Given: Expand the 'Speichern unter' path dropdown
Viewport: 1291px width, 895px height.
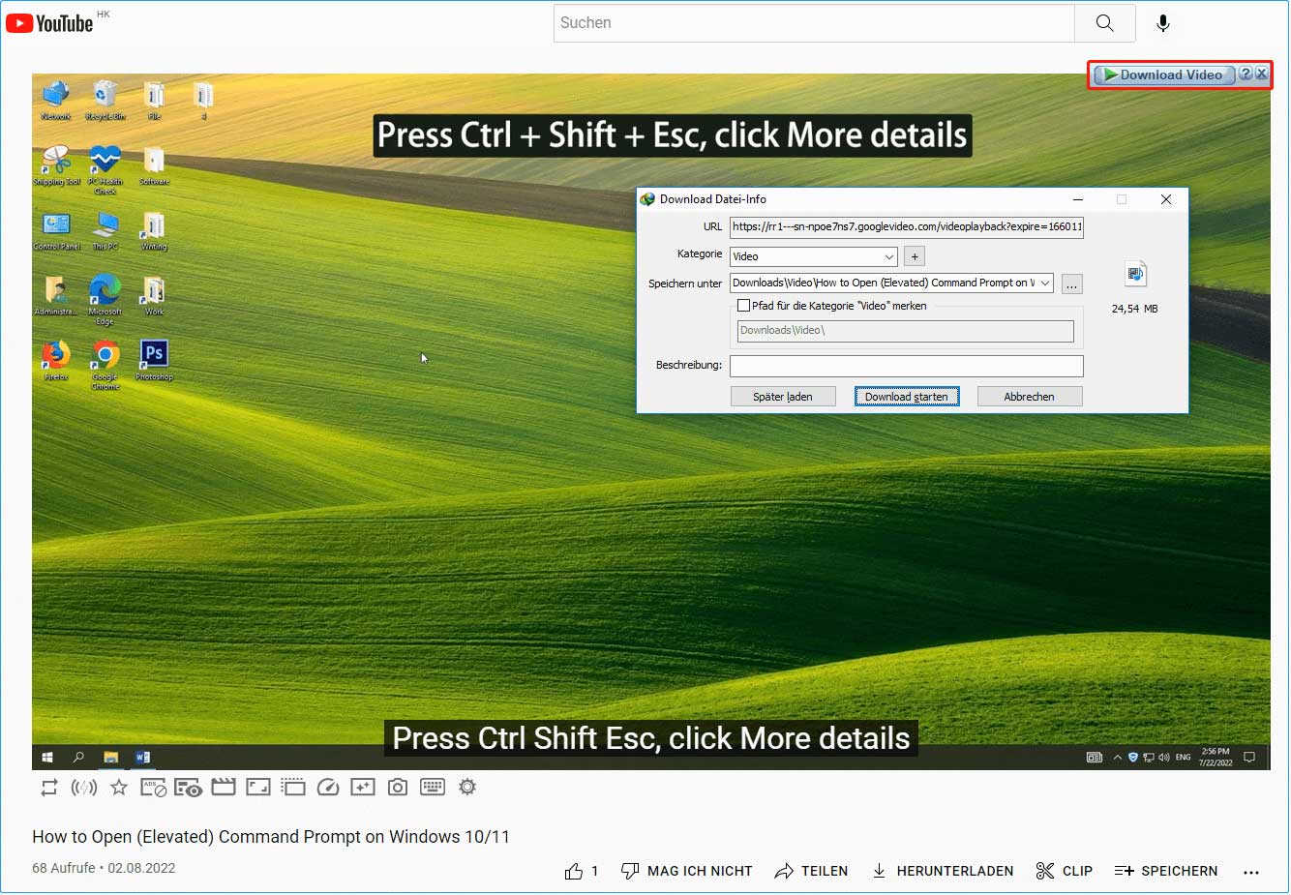Looking at the screenshot, I should [1046, 283].
